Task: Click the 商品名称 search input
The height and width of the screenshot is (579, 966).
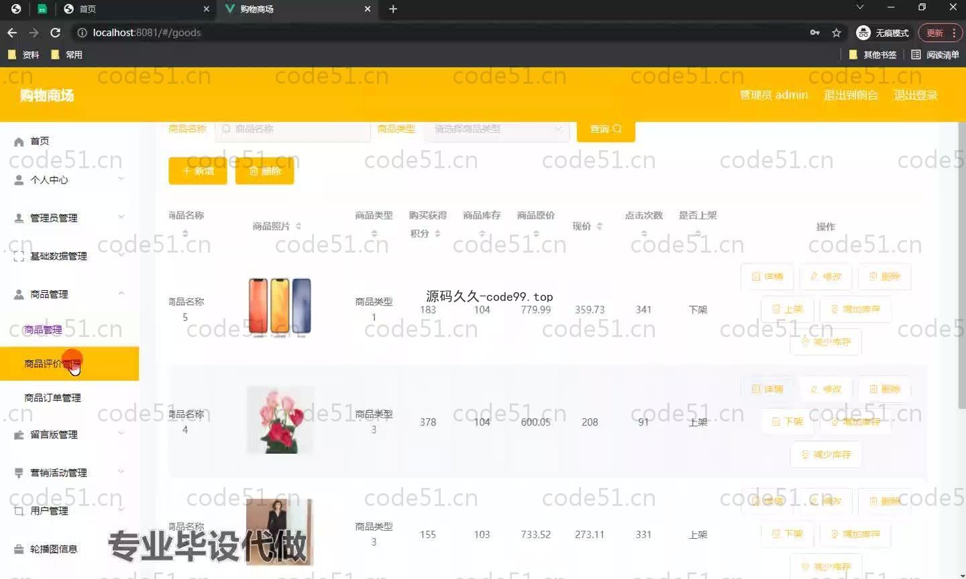Action: coord(292,129)
